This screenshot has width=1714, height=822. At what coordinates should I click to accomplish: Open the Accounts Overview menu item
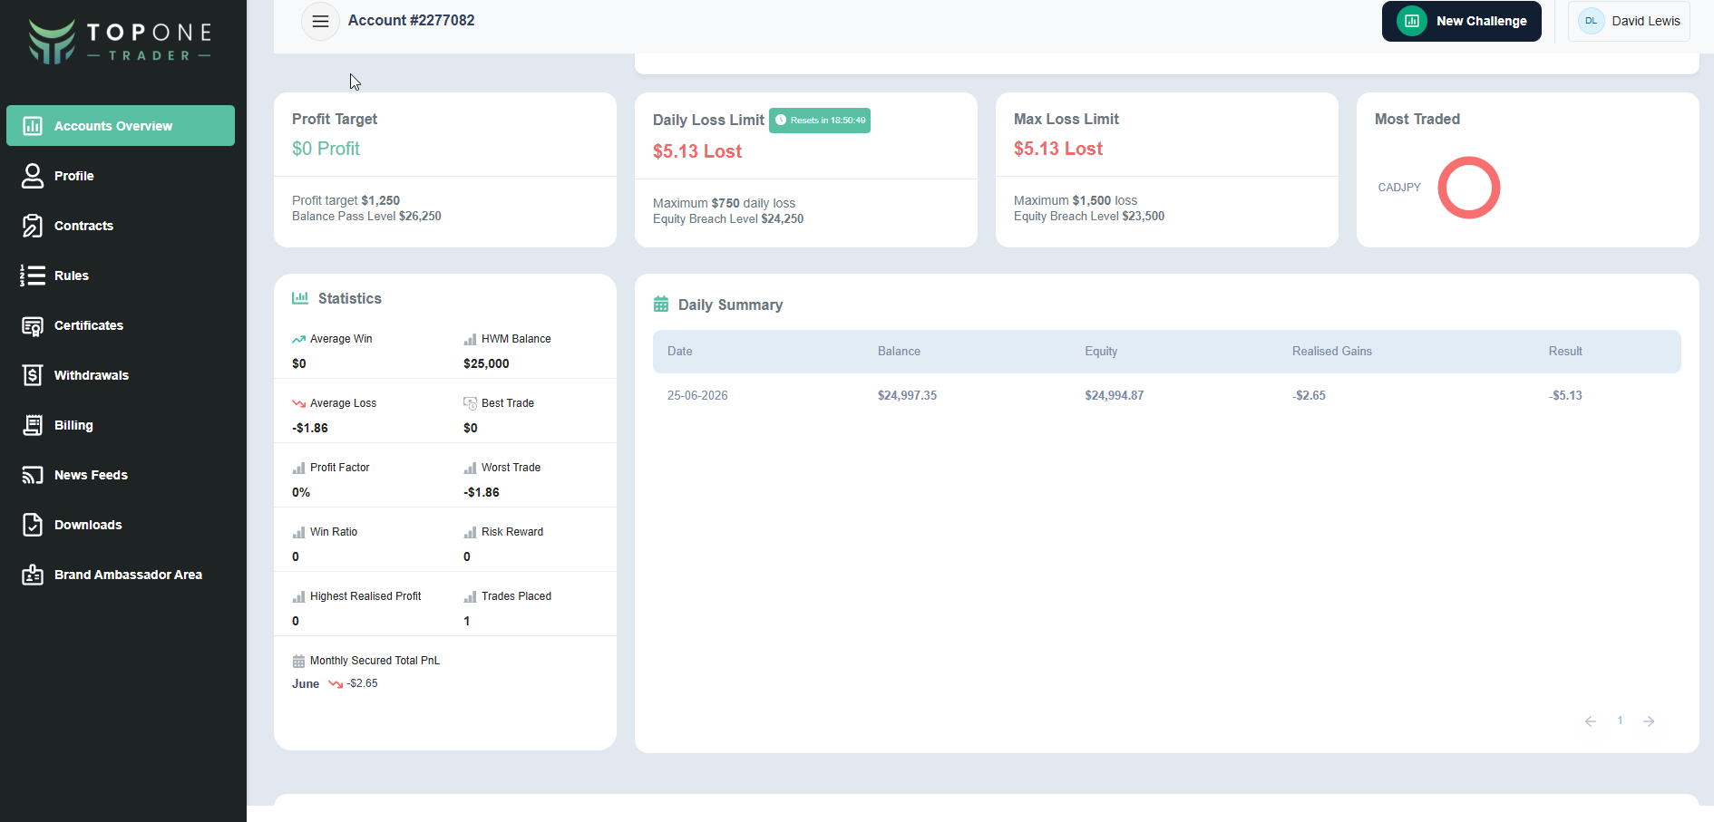(x=121, y=126)
